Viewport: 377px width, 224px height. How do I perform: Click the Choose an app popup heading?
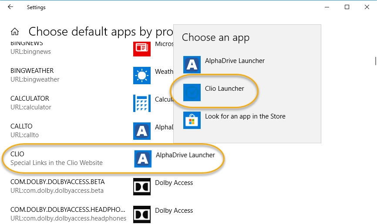pyautogui.click(x=215, y=38)
